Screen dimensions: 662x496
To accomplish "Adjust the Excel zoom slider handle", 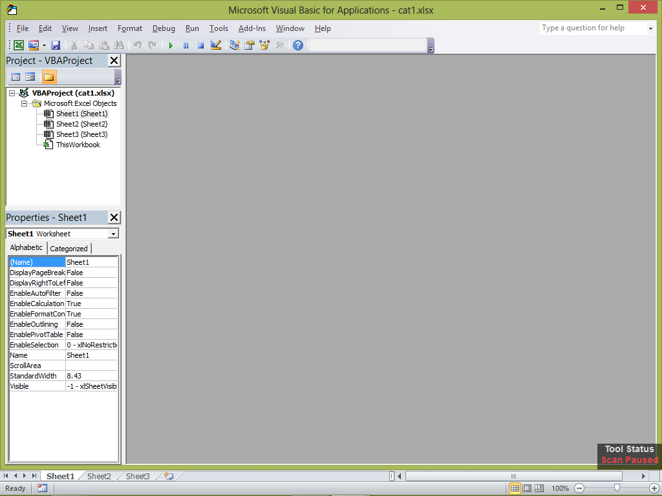I will click(617, 488).
